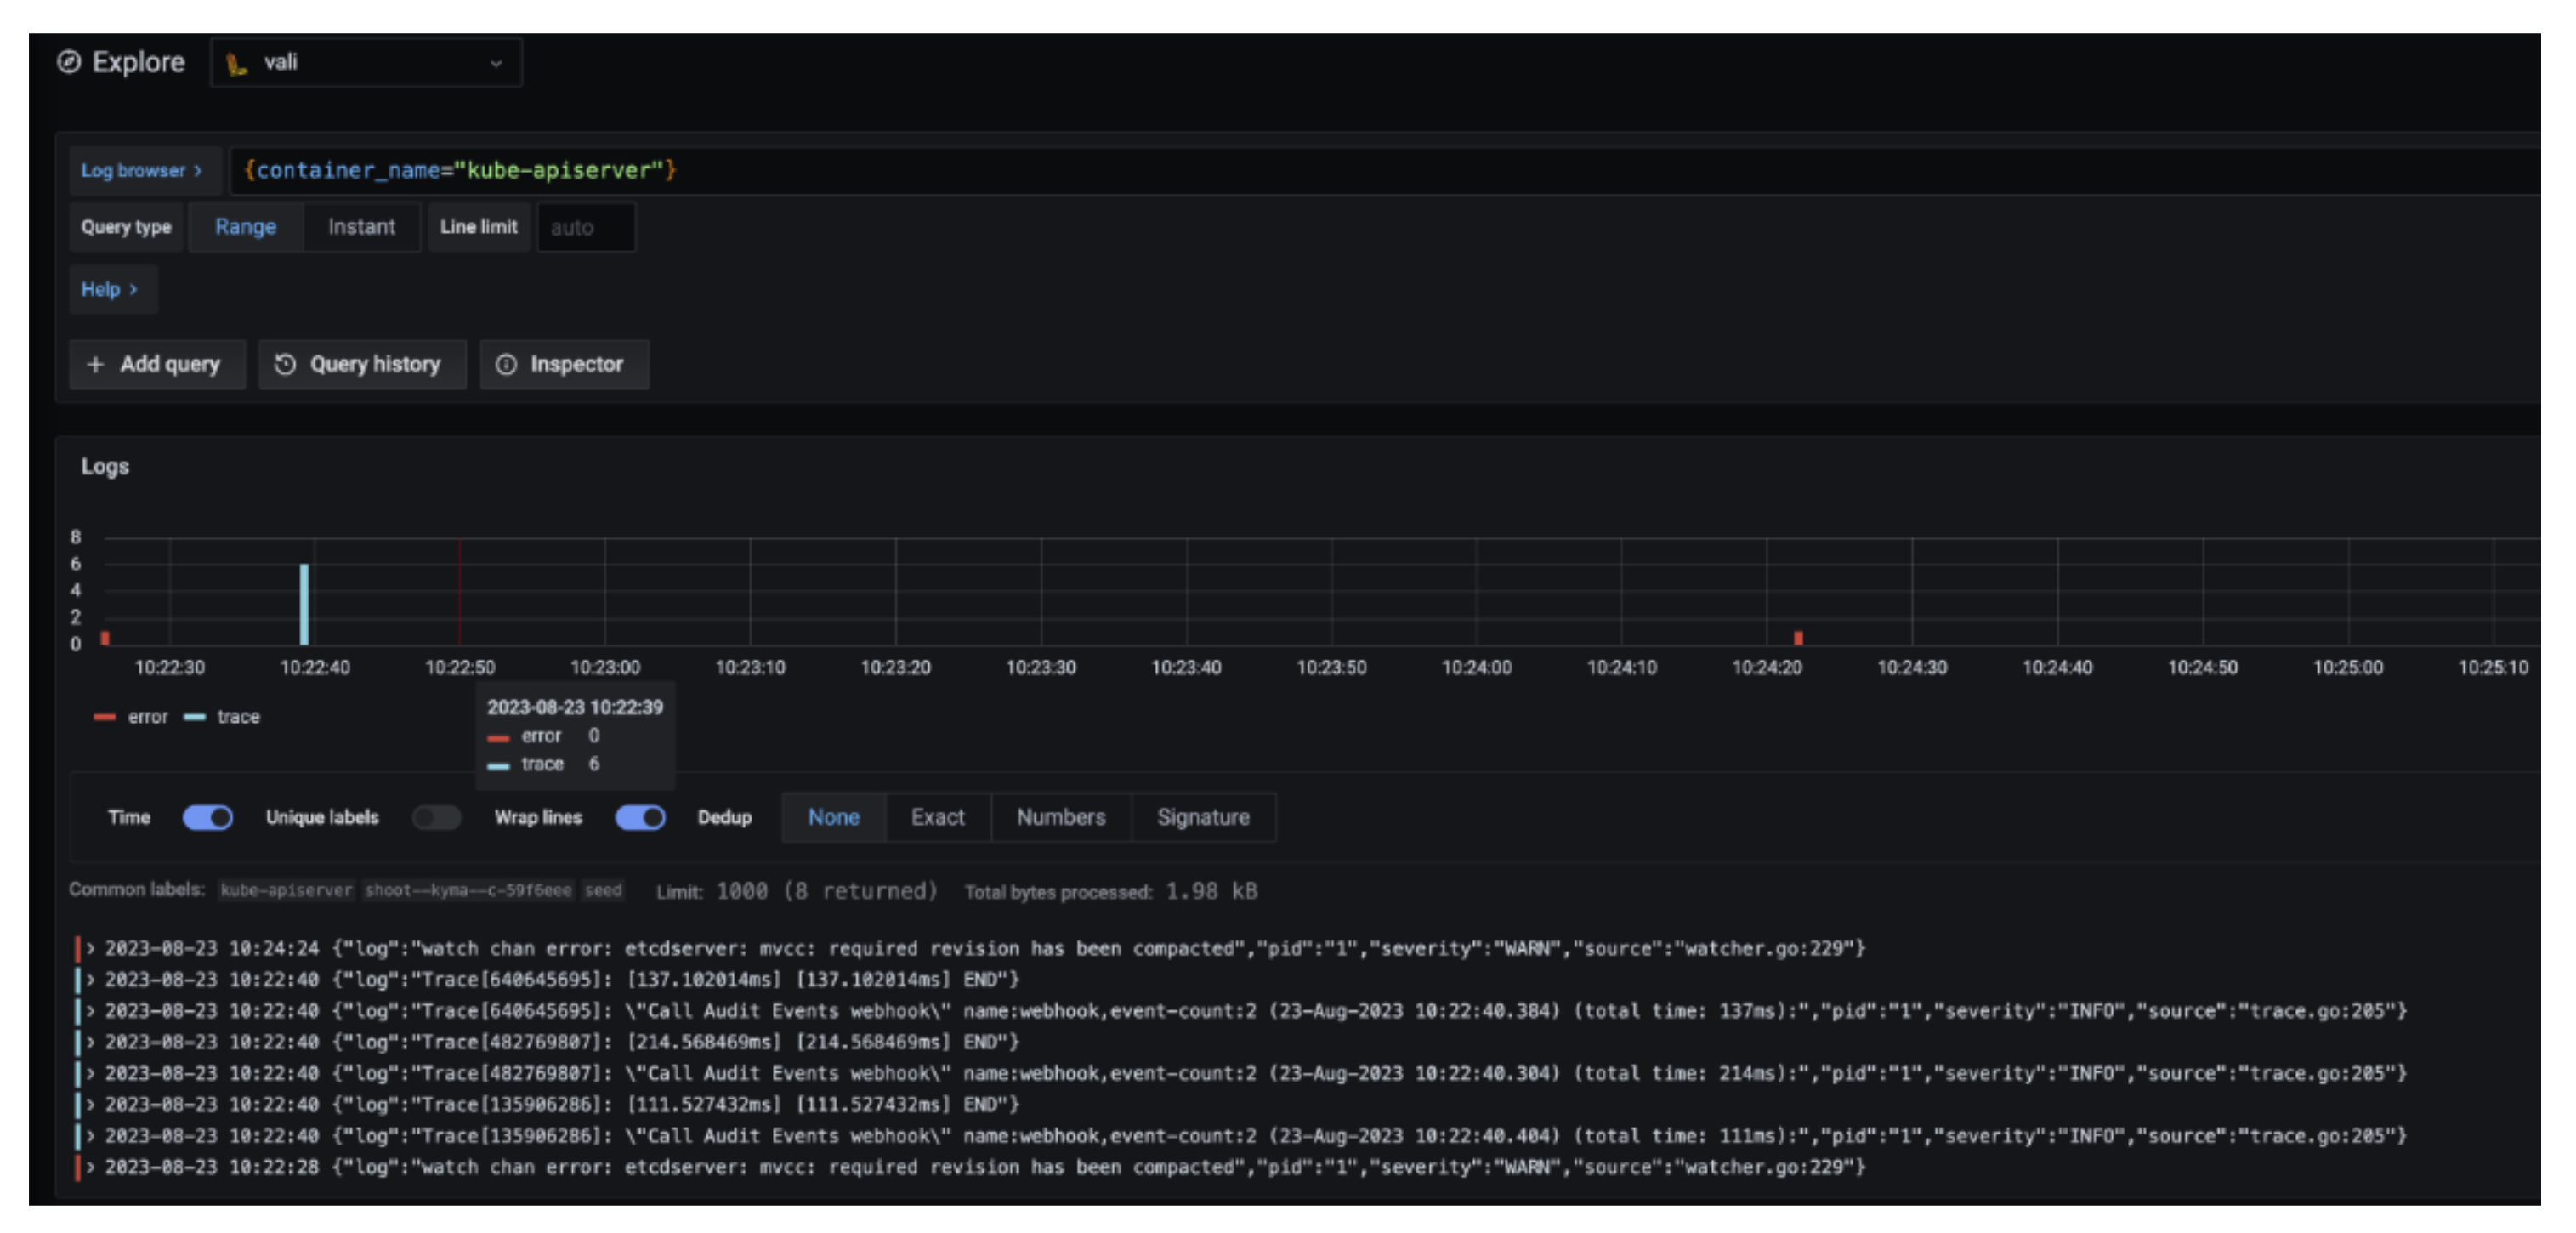This screenshot has width=2576, height=1233.
Task: Click the vali datasource logo icon
Action: coord(236,64)
